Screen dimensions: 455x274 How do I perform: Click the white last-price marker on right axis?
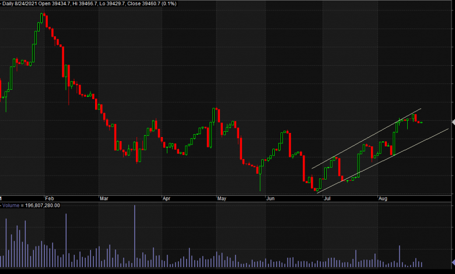click(453, 121)
